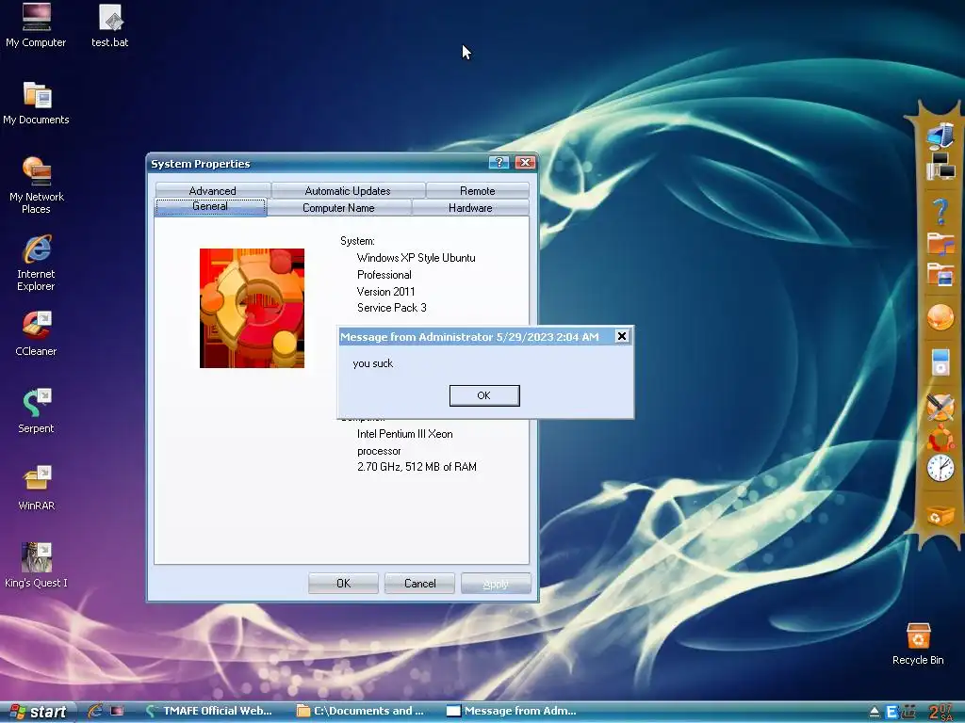Viewport: 965px width, 723px height.
Task: Switch to the Hardware tab
Action: pos(470,208)
